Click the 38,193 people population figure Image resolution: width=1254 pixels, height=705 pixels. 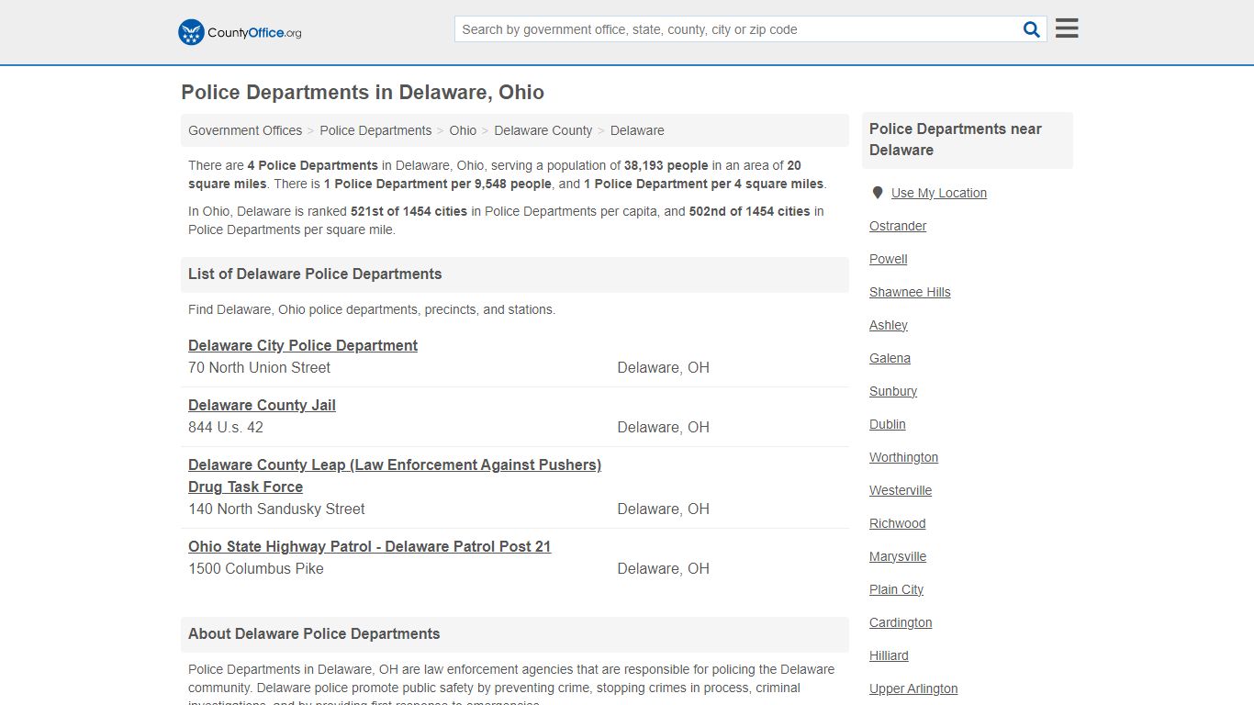pyautogui.click(x=666, y=165)
